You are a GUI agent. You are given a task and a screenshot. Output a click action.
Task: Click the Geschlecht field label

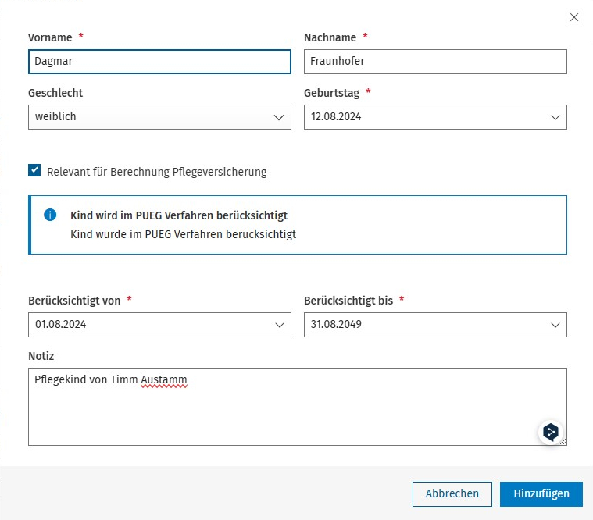click(55, 93)
